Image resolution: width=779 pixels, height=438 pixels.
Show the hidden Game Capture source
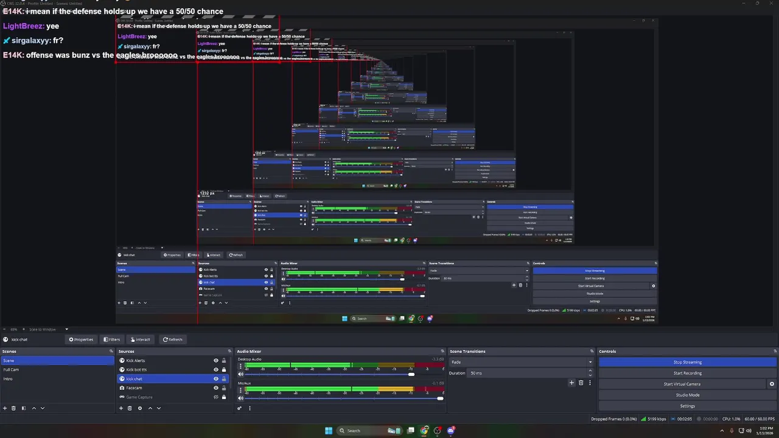pos(215,397)
